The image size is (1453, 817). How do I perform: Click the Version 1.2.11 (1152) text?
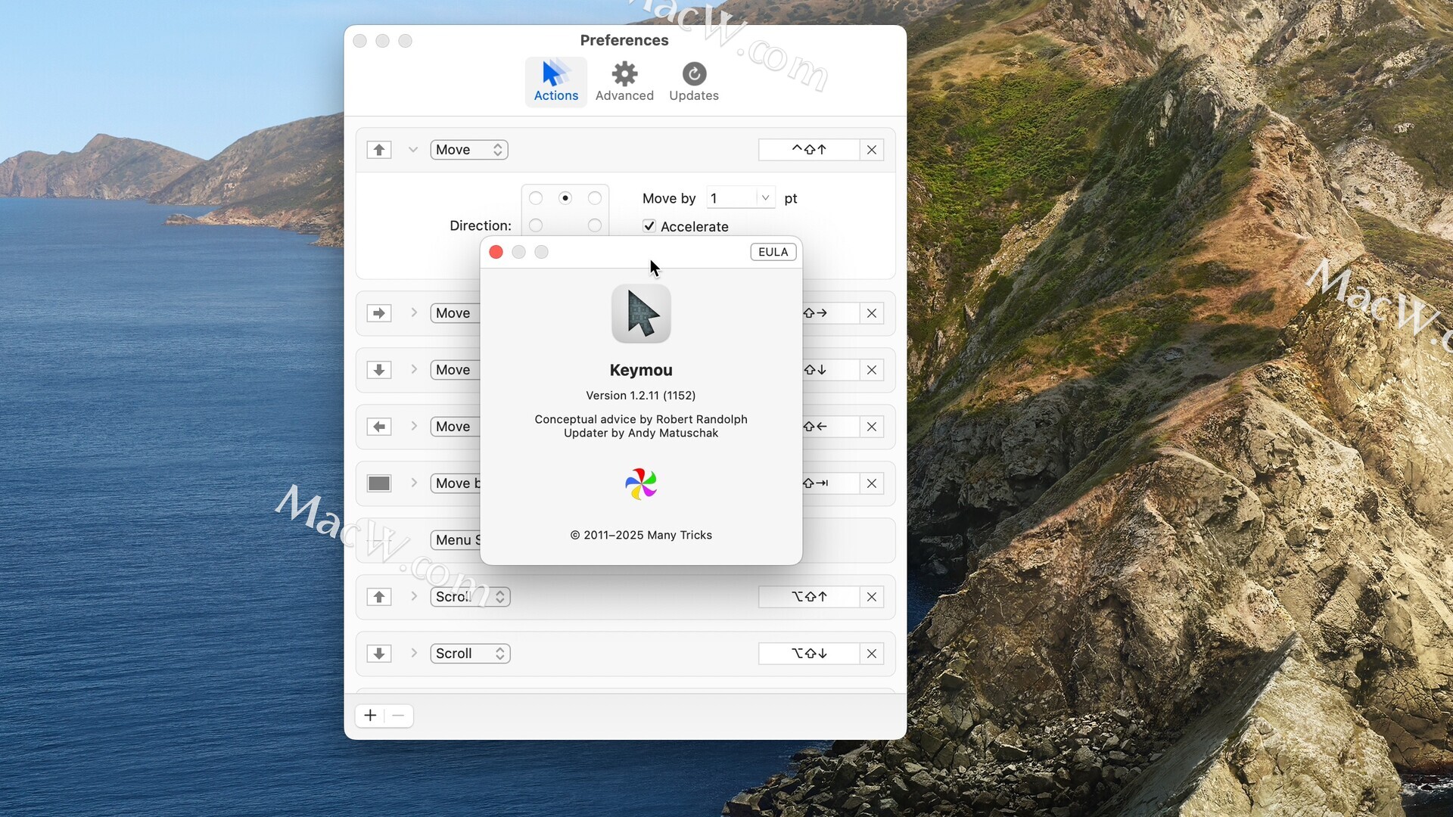point(641,396)
